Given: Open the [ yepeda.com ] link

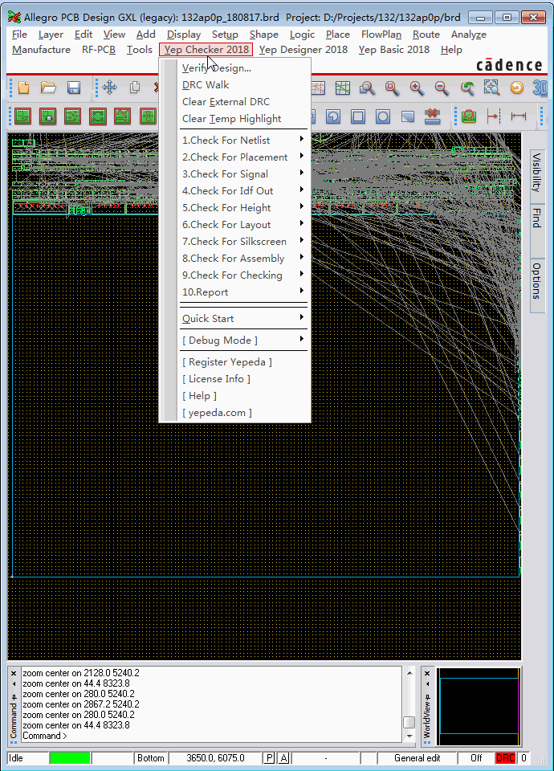Looking at the screenshot, I should click(x=243, y=413).
